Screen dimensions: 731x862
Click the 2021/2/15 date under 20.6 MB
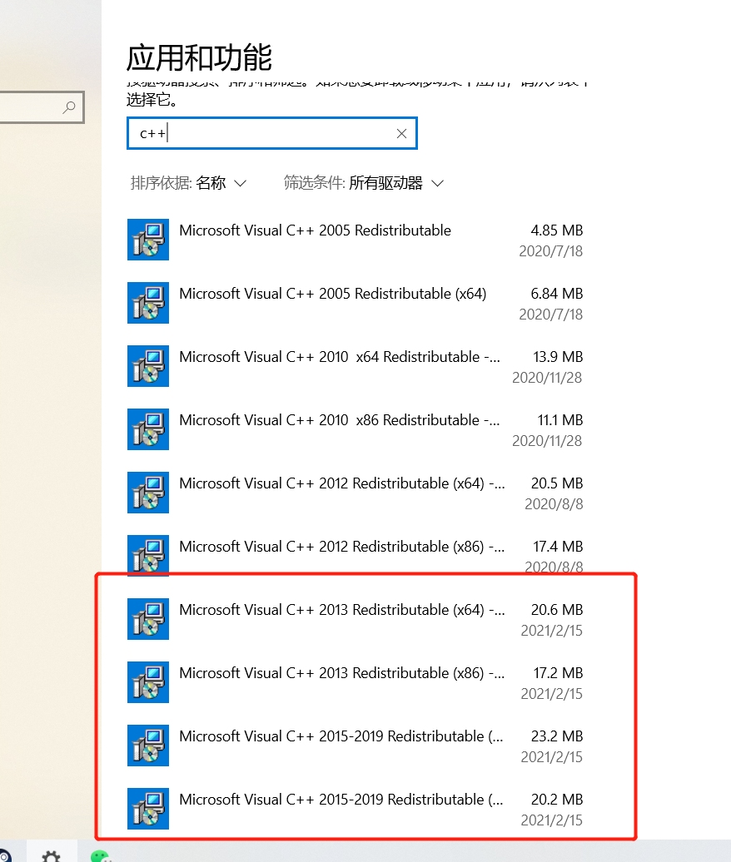tap(552, 631)
